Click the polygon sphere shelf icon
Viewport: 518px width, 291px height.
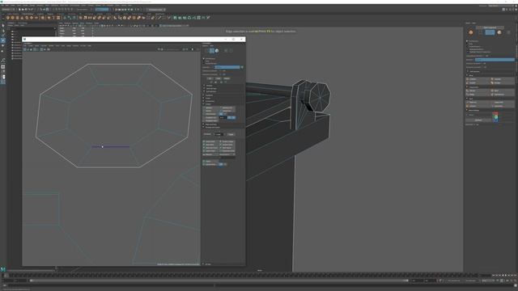[x=8, y=18]
